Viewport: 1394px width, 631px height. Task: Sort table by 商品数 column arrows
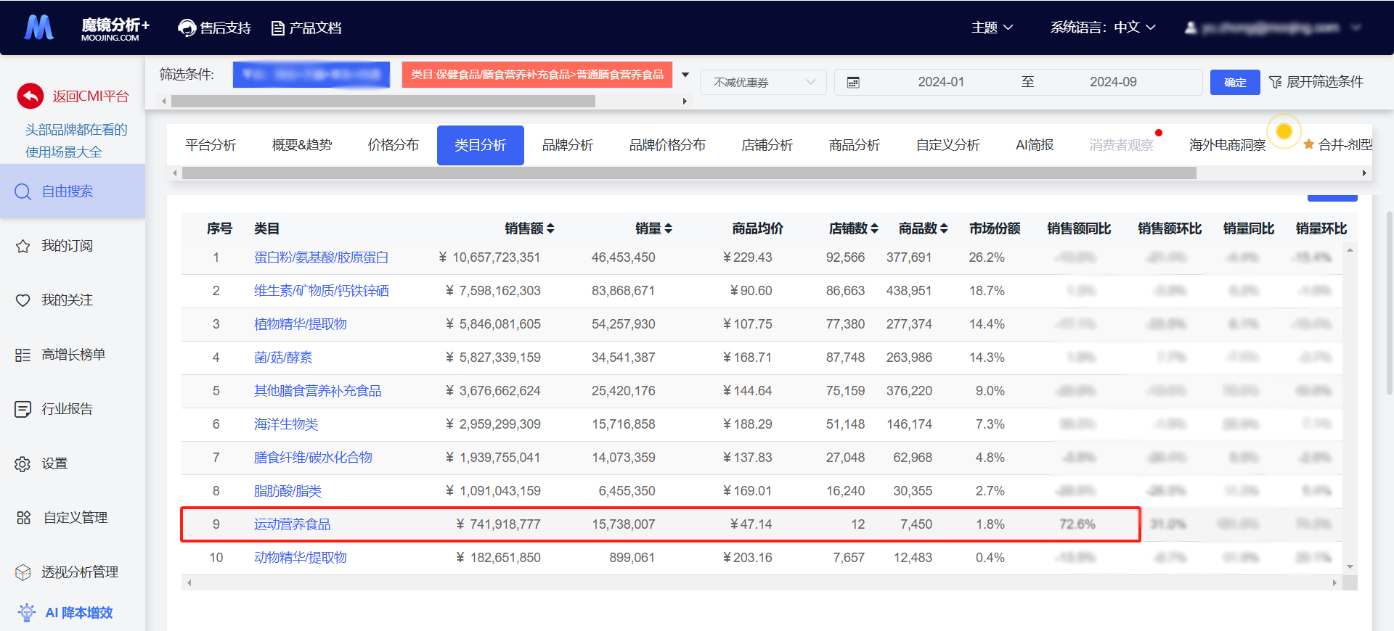(944, 228)
